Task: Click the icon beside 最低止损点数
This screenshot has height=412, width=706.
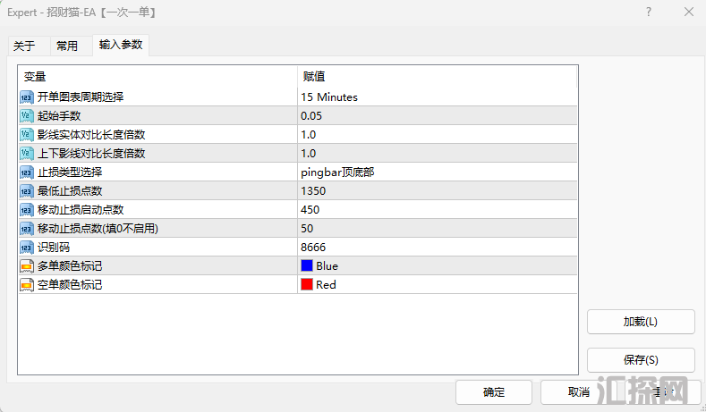Action: 27,190
